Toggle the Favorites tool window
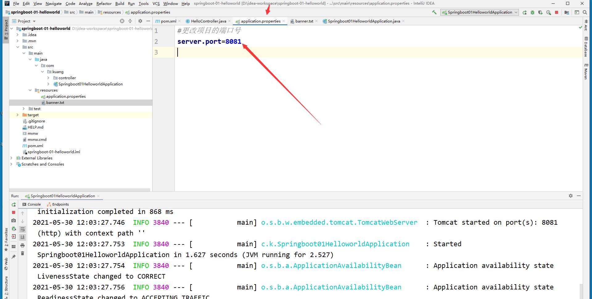 (x=6, y=240)
